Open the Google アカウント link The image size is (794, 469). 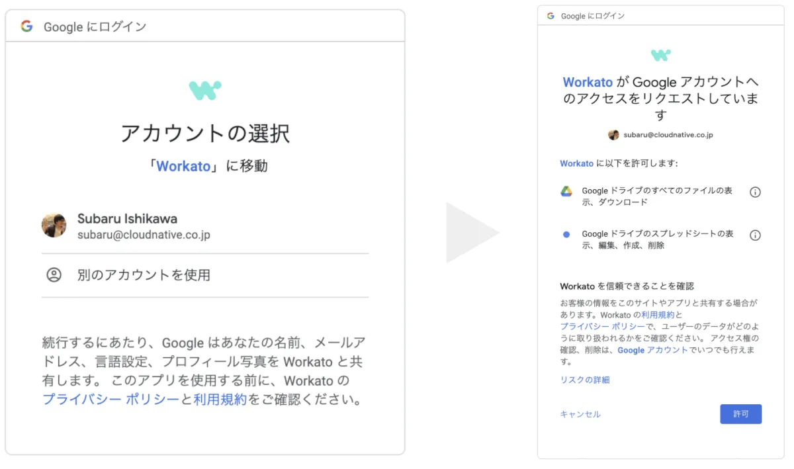coord(652,351)
